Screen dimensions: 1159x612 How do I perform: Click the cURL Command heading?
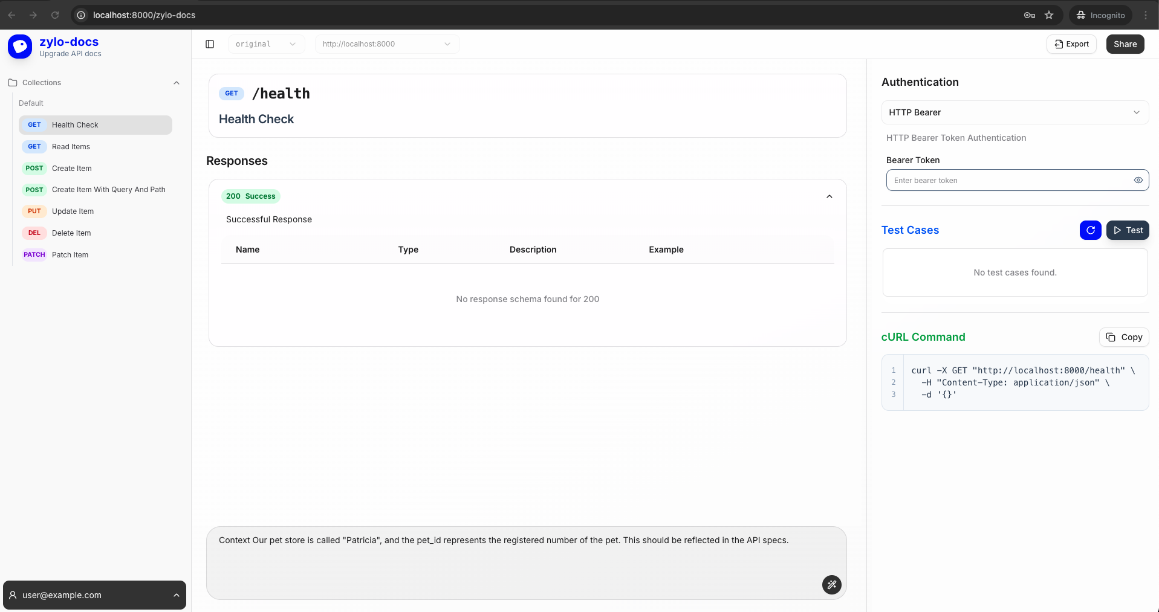point(923,337)
